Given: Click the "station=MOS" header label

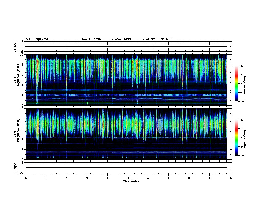Looking at the screenshot, I should coord(122,39).
